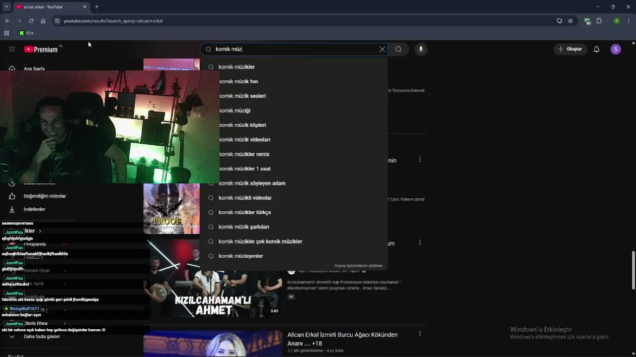
Task: Open Chrome three-dot menu
Action: [x=629, y=21]
